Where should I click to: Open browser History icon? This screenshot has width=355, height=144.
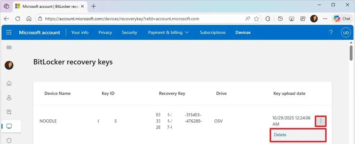(x=280, y=19)
